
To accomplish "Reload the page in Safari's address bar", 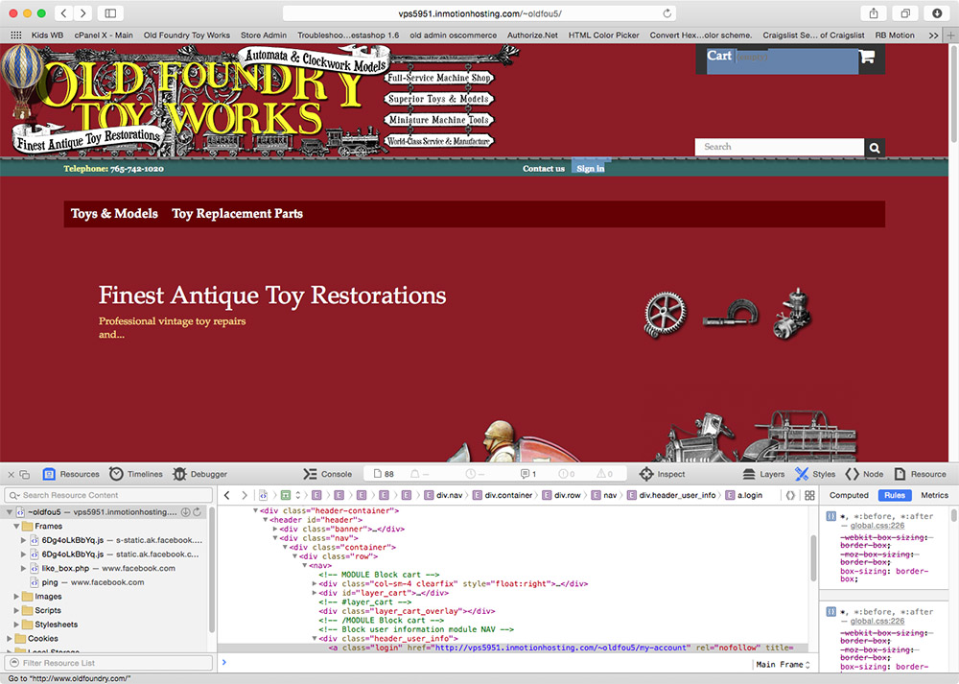I will [667, 13].
